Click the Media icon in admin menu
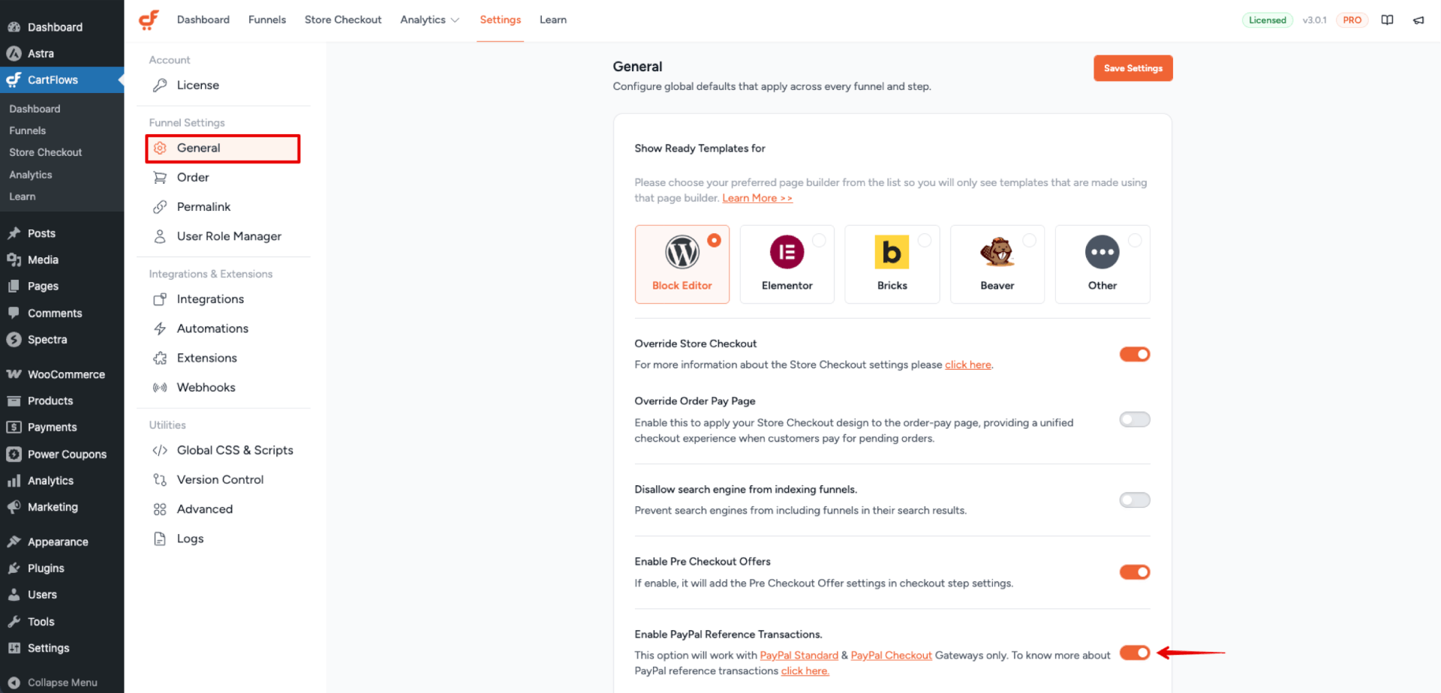The width and height of the screenshot is (1441, 693). coord(14,260)
